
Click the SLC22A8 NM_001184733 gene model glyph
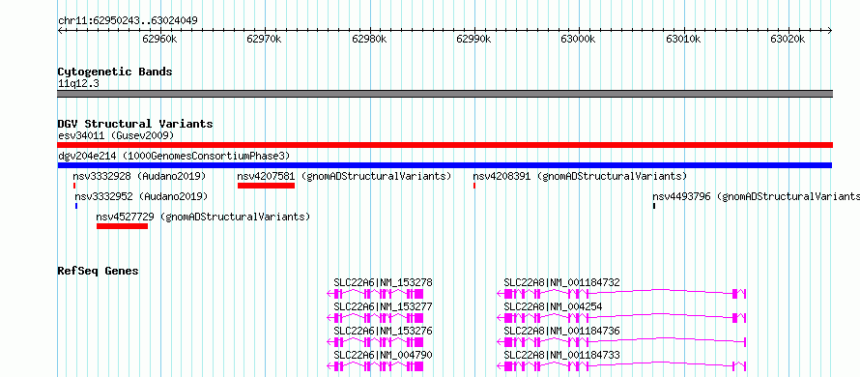621,366
